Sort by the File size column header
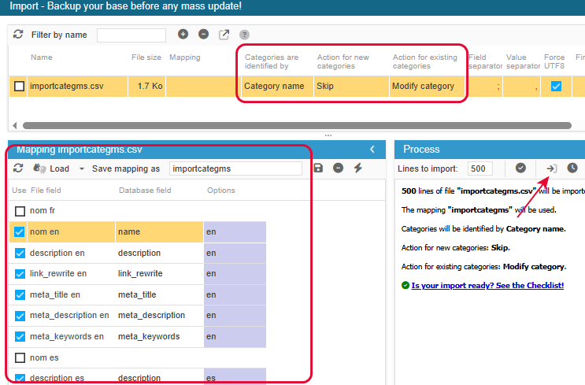Image resolution: width=585 pixels, height=385 pixels. [x=146, y=57]
